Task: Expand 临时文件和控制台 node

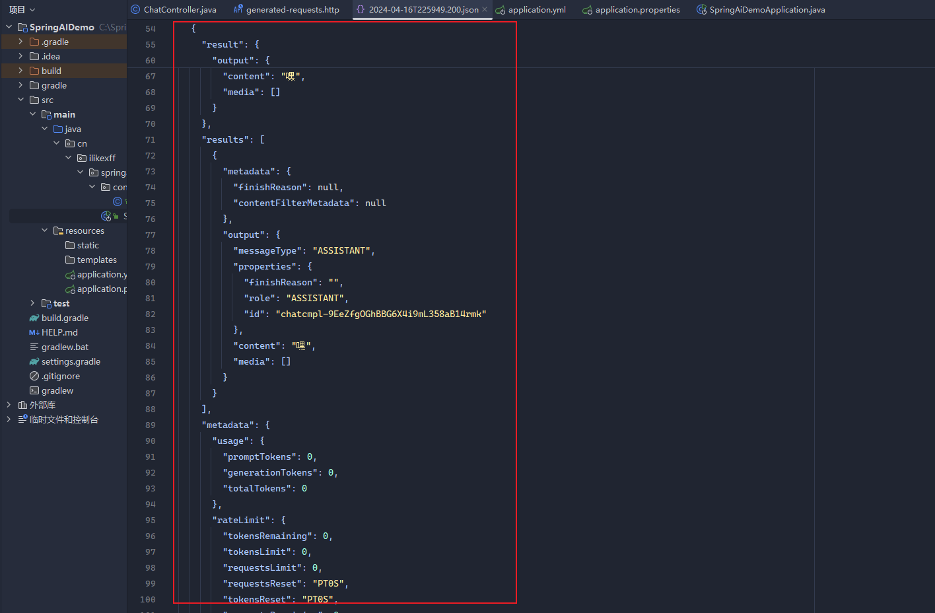Action: [x=9, y=419]
